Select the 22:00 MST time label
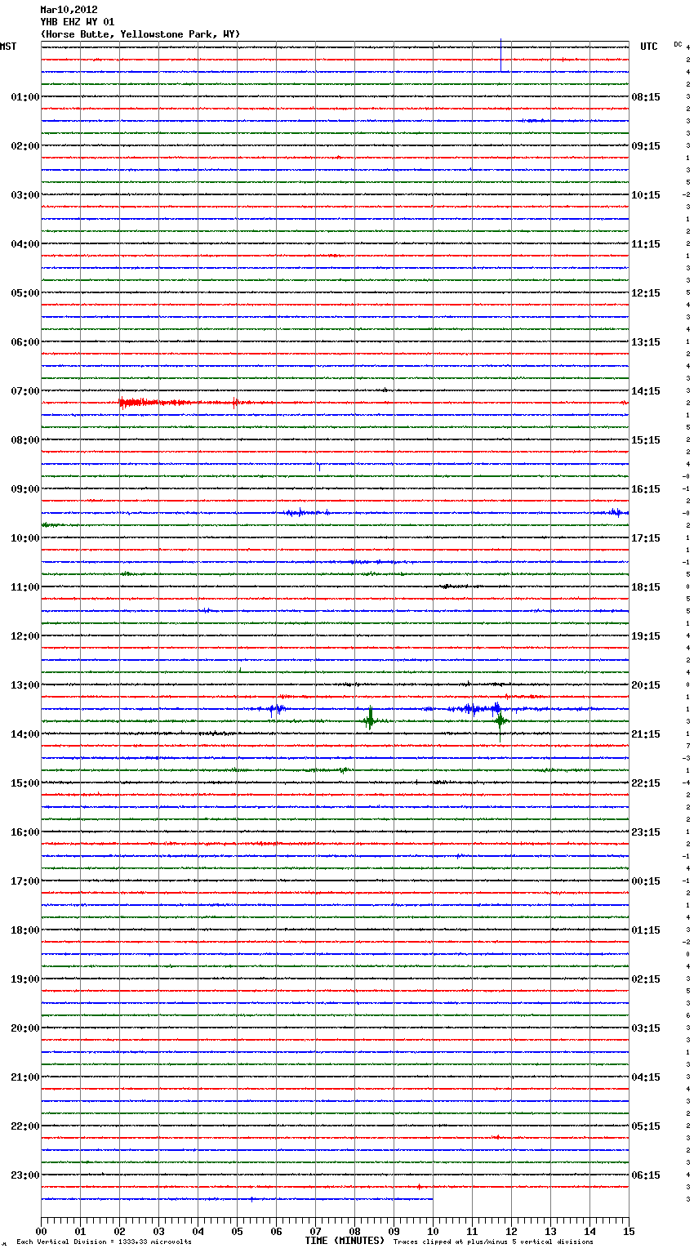694x1253 pixels. click(25, 1126)
